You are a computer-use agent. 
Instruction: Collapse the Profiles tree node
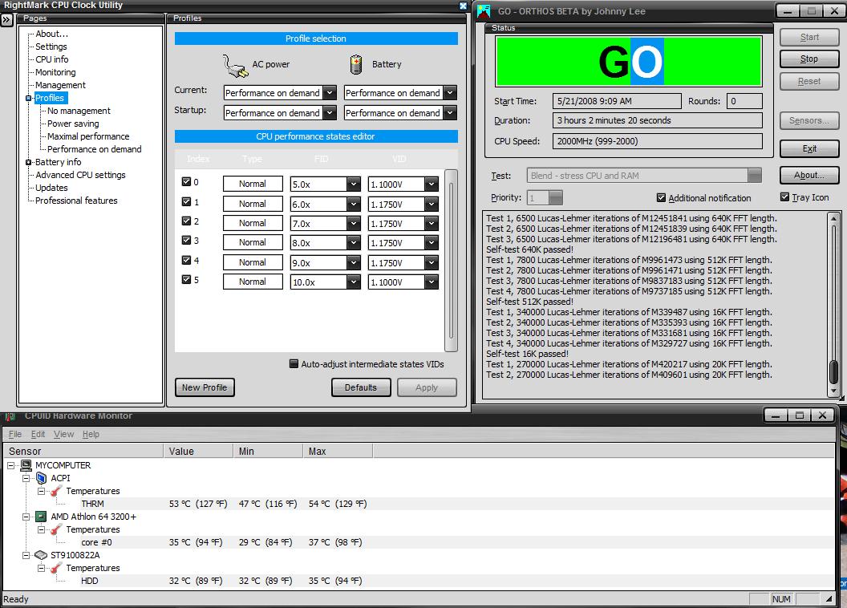(28, 99)
